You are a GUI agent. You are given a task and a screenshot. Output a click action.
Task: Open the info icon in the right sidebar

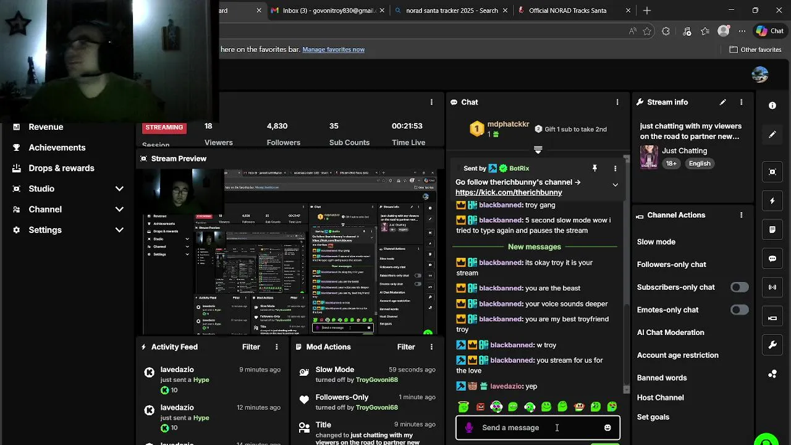pos(772,106)
